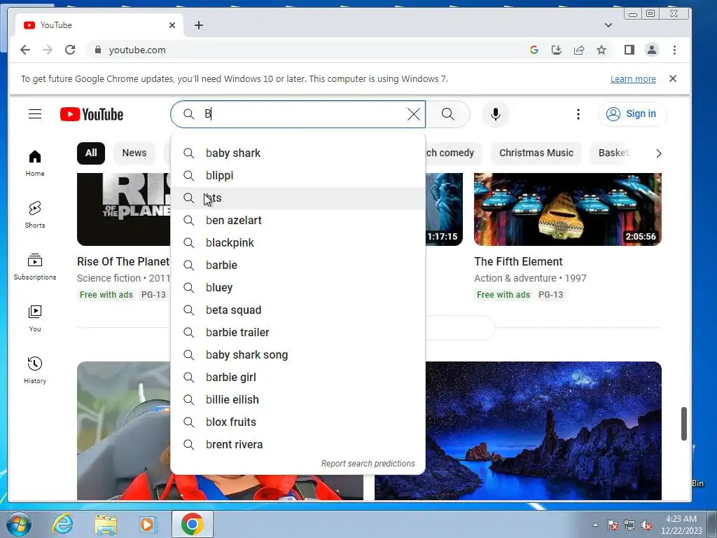Open the Learn more link
The width and height of the screenshot is (717, 538).
click(x=633, y=78)
